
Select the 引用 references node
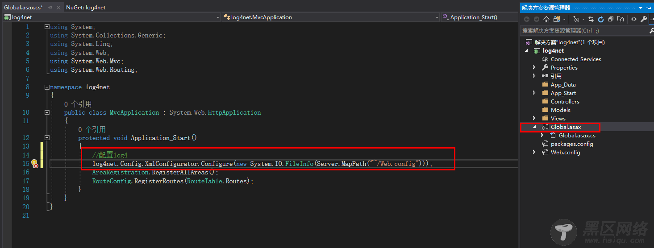point(556,76)
